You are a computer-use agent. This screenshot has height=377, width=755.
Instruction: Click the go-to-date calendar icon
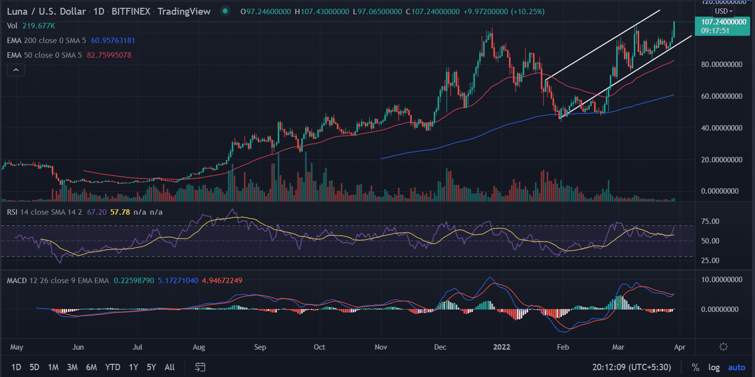tap(200, 367)
